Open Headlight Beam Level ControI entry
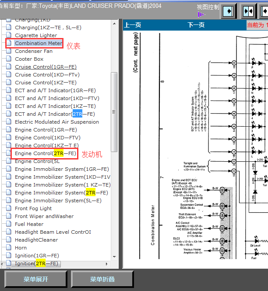This screenshot has height=291, width=268. point(53,232)
